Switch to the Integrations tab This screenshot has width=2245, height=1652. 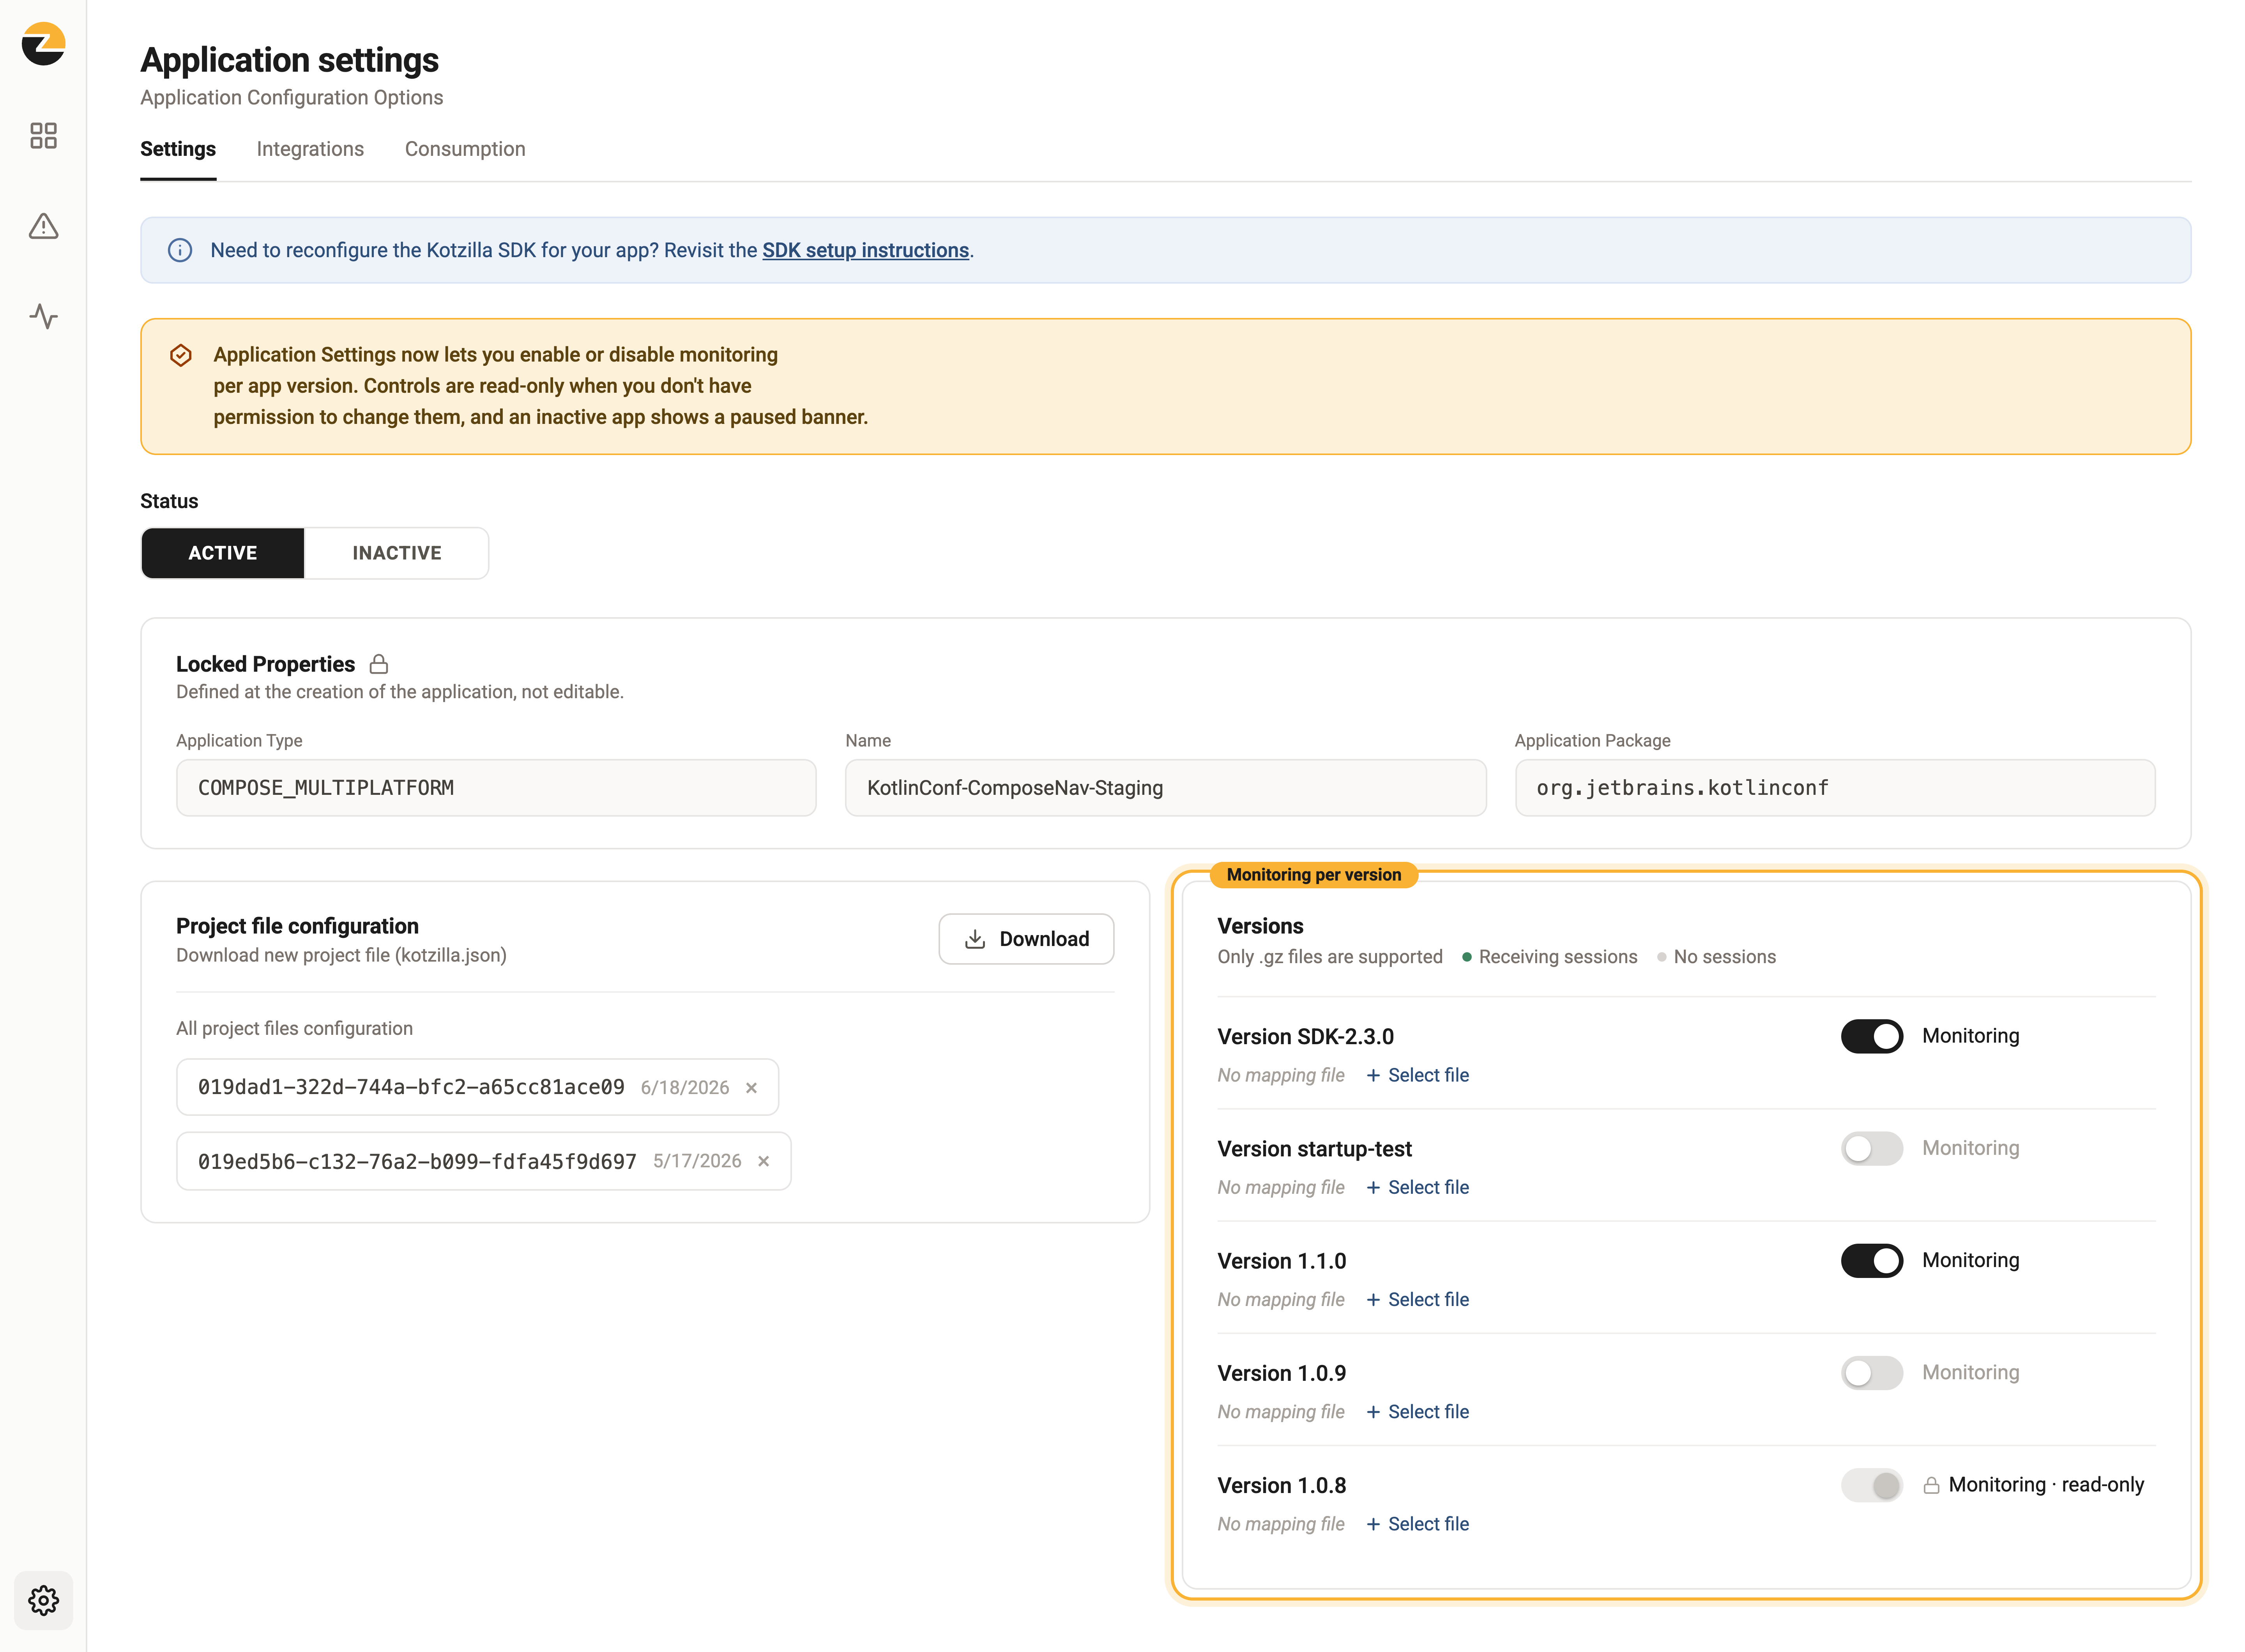click(310, 149)
